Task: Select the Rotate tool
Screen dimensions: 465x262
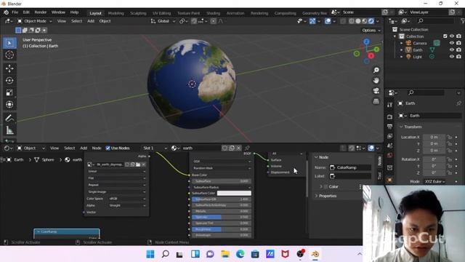Action: tap(9, 81)
